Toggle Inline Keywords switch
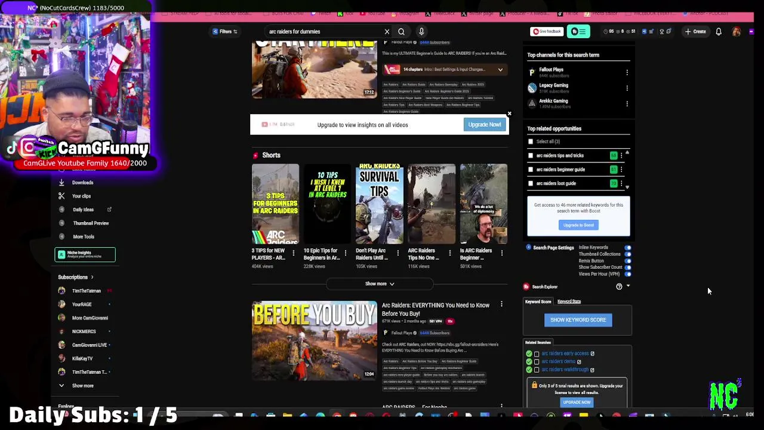 click(627, 247)
